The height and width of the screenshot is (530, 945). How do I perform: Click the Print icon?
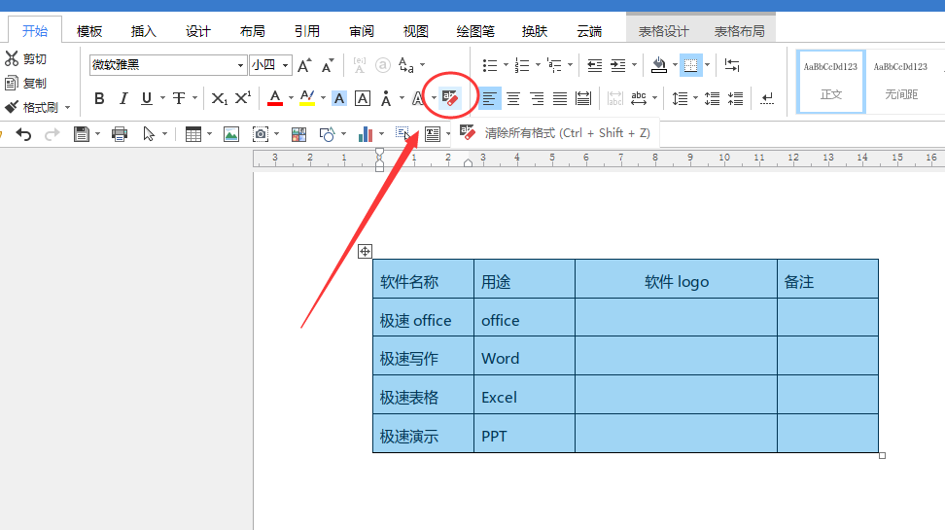[120, 134]
